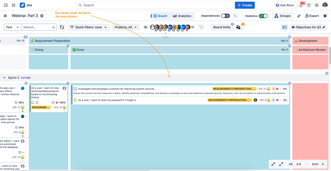Click the right vertical scrollbar

coord(330,55)
